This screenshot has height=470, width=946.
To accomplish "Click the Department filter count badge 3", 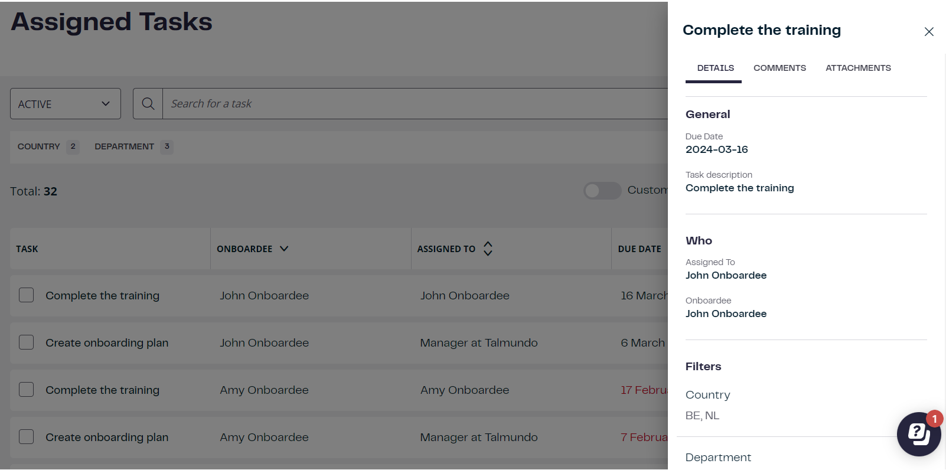I will tap(167, 146).
